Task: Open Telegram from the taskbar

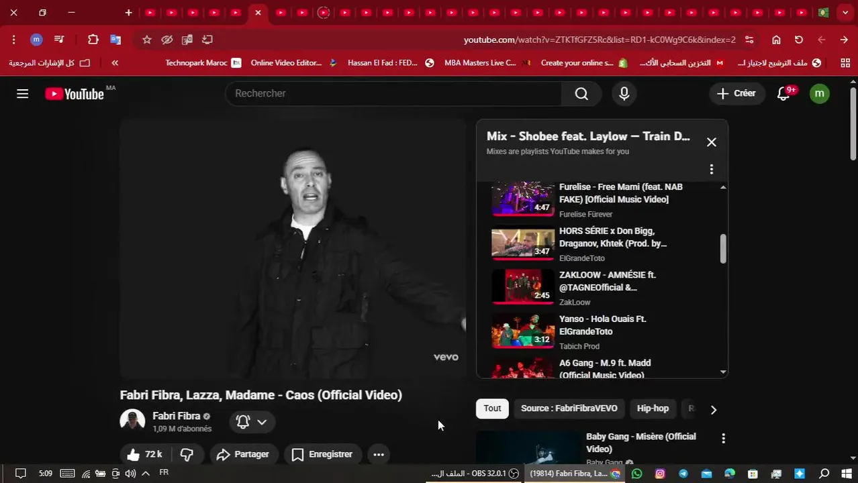Action: [x=683, y=474]
